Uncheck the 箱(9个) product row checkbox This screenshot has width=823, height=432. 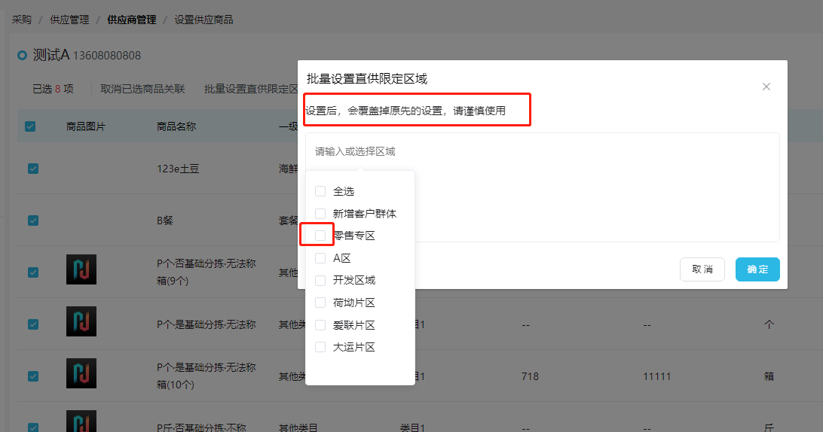tap(33, 272)
